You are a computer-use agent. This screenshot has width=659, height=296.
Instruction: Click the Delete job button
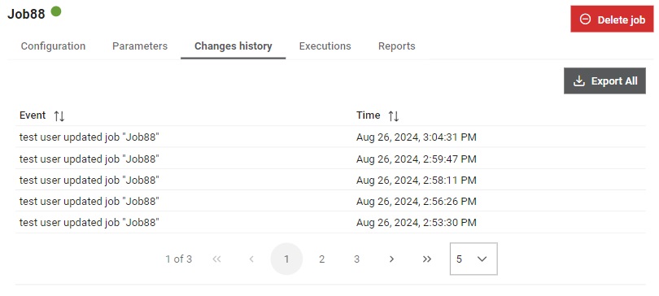point(612,19)
